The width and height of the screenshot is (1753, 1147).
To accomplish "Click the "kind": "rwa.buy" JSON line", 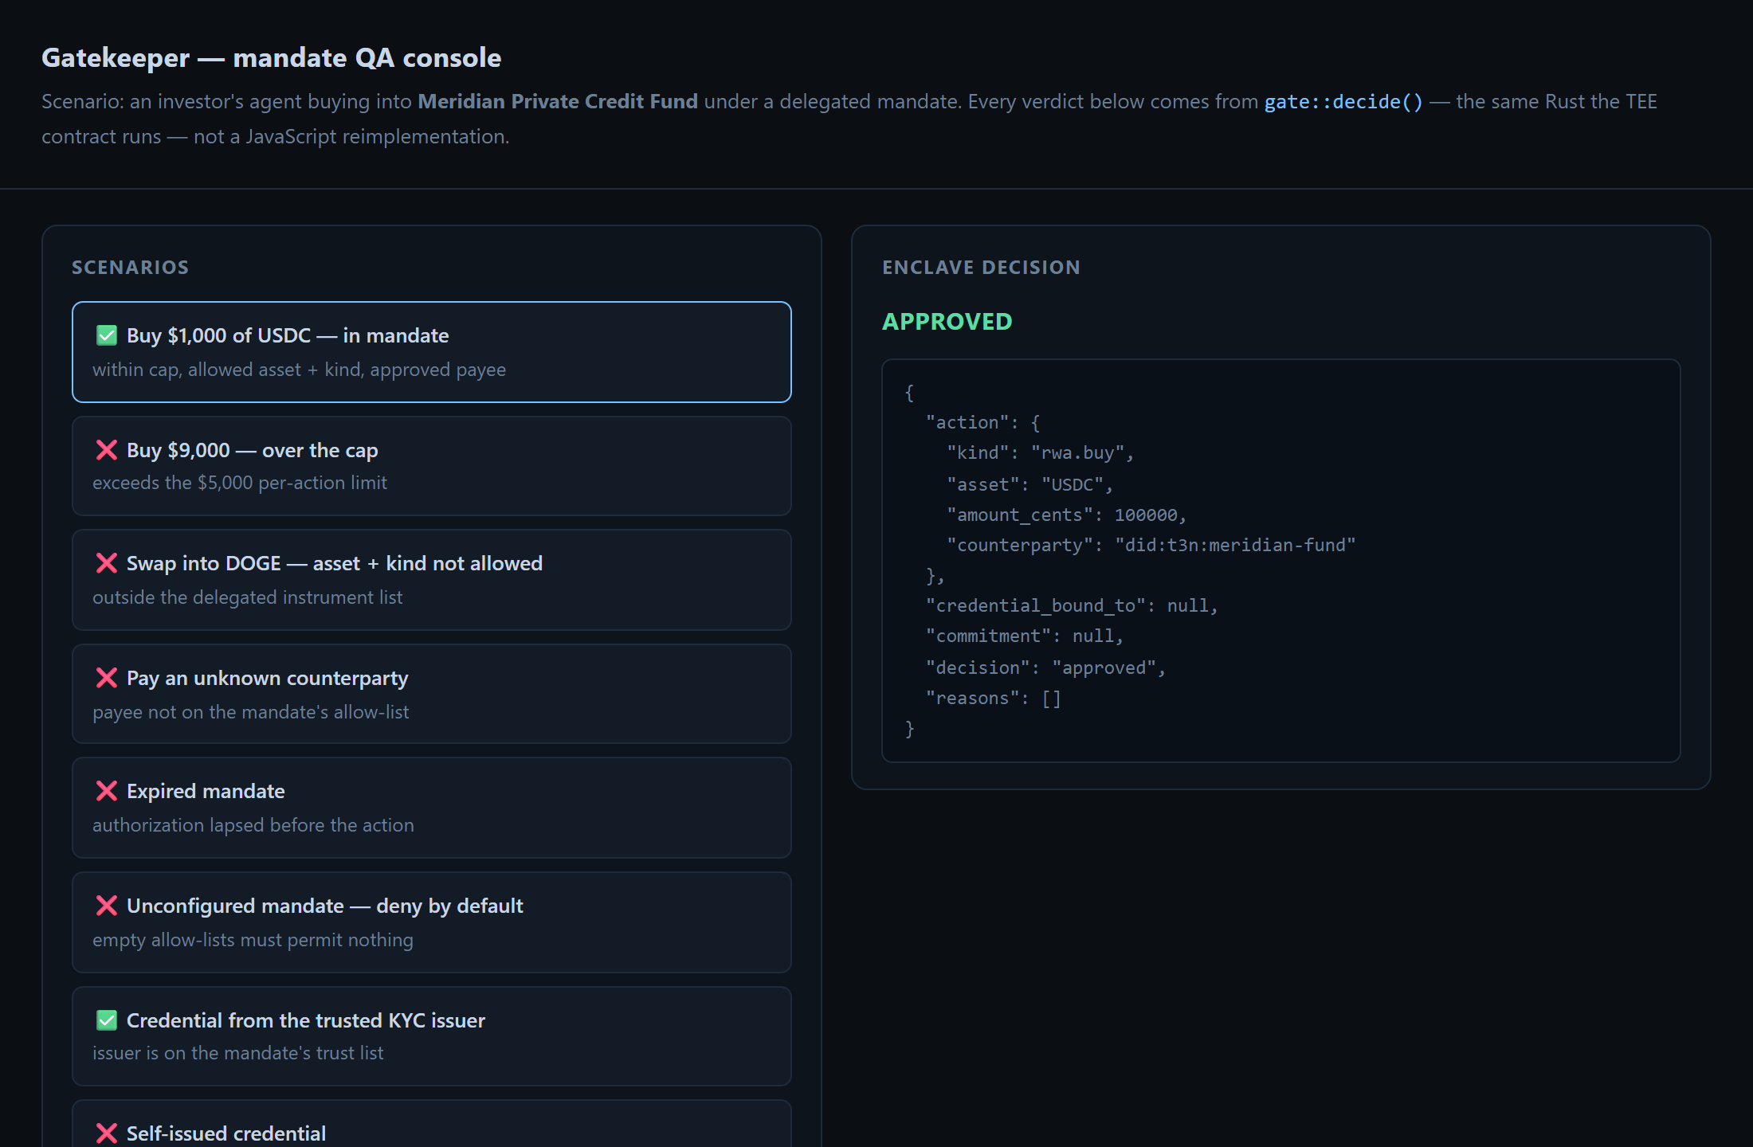I will coord(1041,453).
